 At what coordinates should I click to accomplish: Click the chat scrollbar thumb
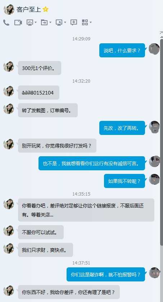162,143
